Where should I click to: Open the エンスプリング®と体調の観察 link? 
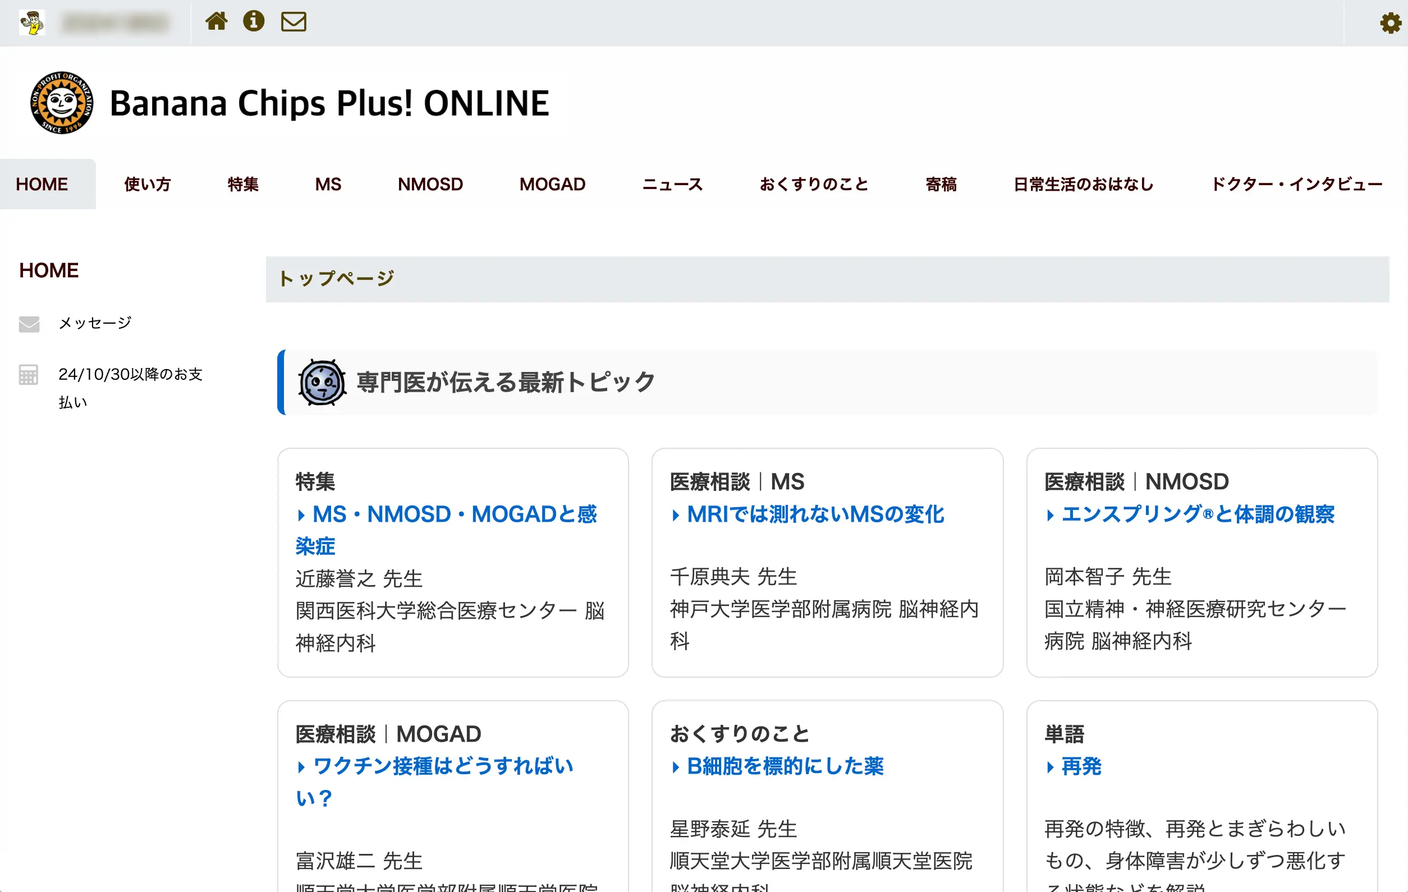[1197, 514]
